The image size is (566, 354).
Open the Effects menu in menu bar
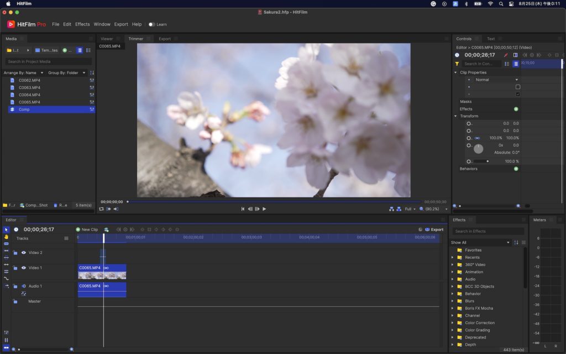tap(82, 24)
